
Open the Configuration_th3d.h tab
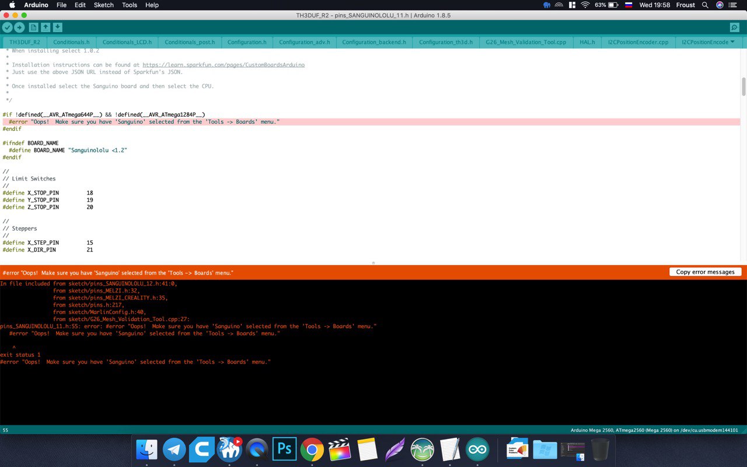pos(445,42)
